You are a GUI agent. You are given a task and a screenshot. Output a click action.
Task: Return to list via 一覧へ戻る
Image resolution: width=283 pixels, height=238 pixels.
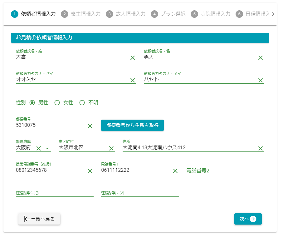pyautogui.click(x=39, y=219)
